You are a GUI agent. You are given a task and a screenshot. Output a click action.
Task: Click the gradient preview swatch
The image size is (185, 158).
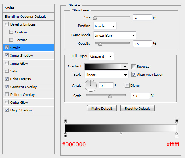[x=103, y=66]
